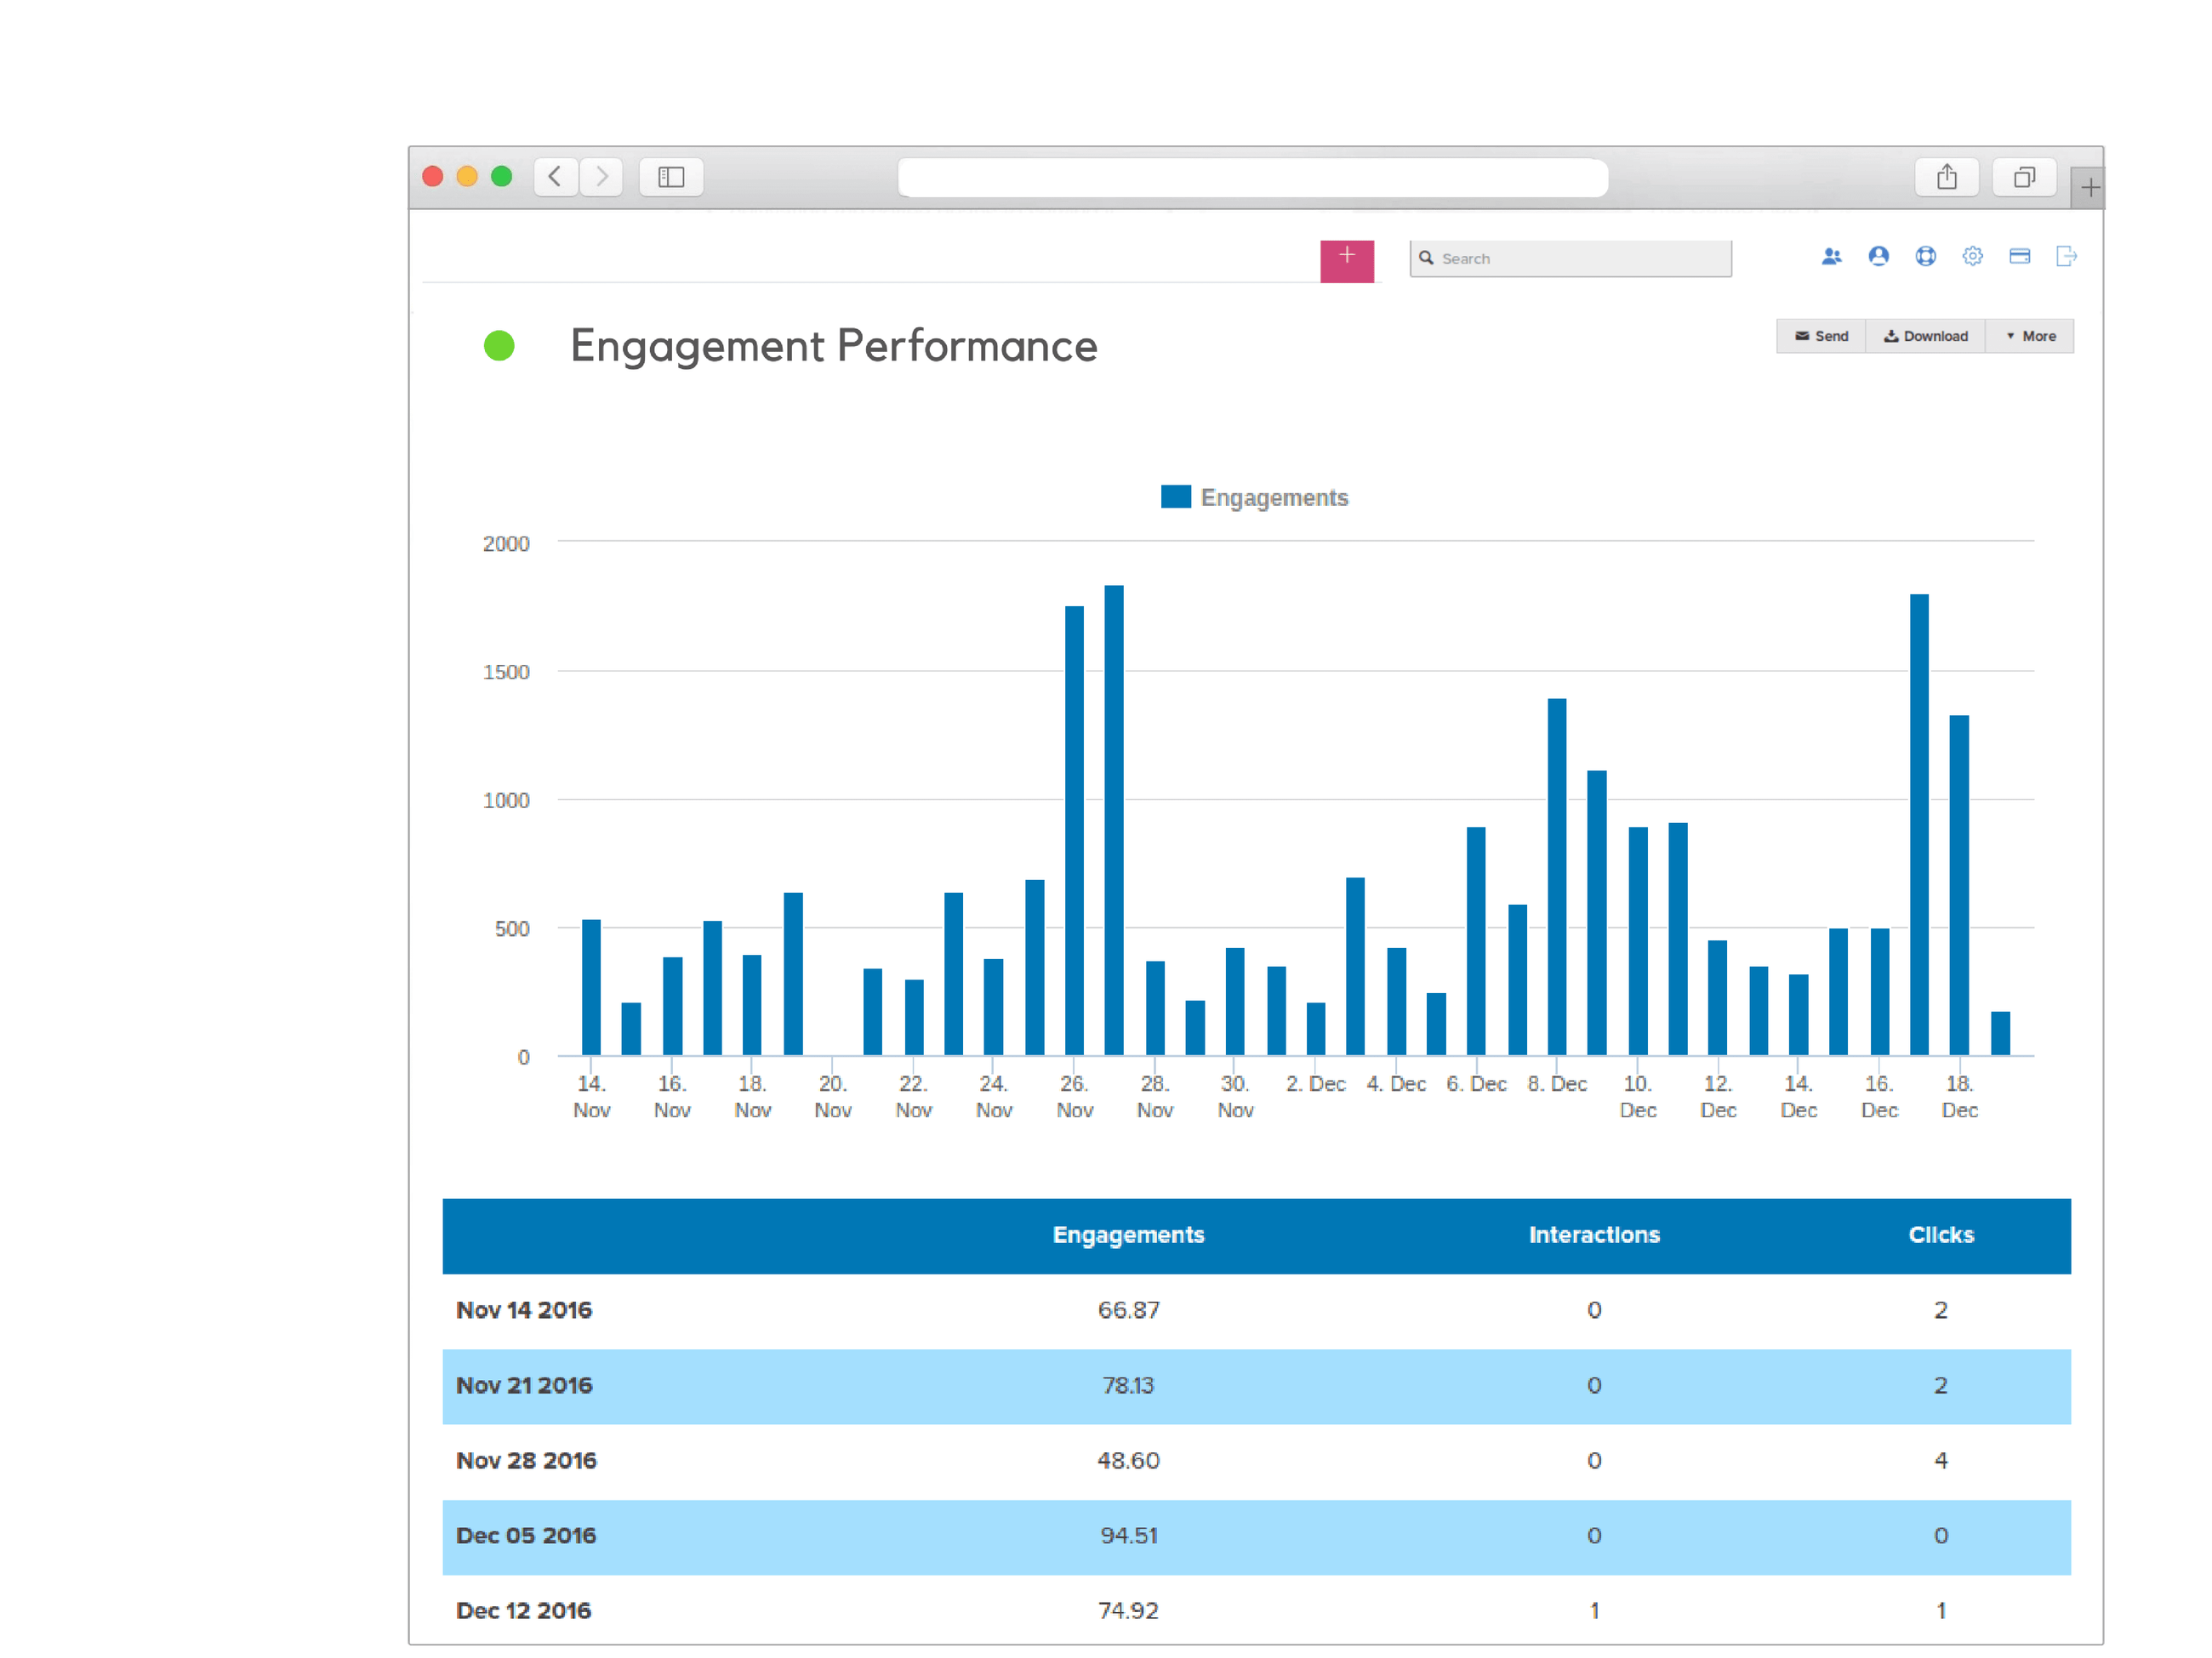Open the browser tab overview control
The width and height of the screenshot is (2212, 1658).
(2024, 176)
